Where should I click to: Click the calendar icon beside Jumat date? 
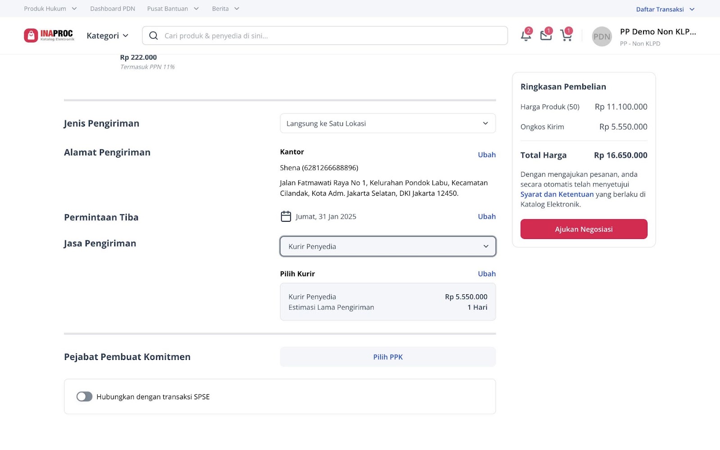(286, 216)
